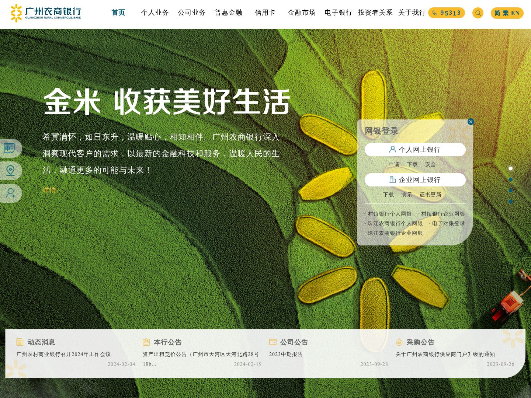531x398 pixels.
Task: Select the second carousel dot
Action: coord(511,179)
